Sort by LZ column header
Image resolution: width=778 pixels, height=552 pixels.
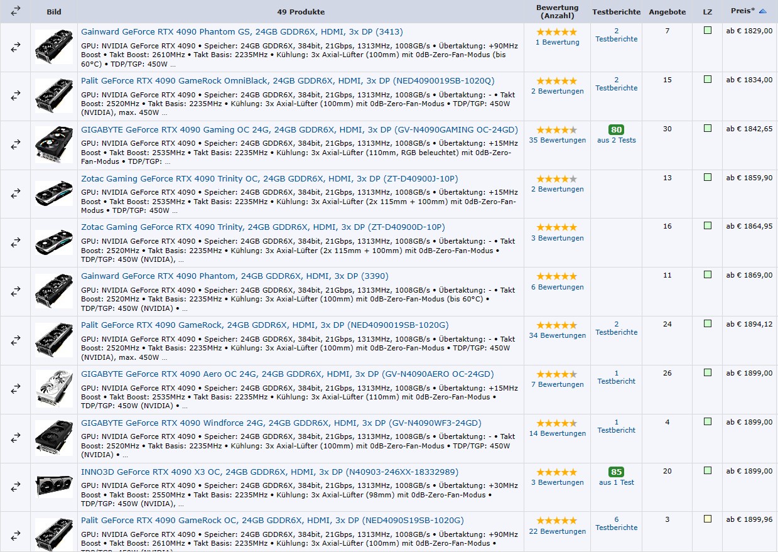pos(708,12)
